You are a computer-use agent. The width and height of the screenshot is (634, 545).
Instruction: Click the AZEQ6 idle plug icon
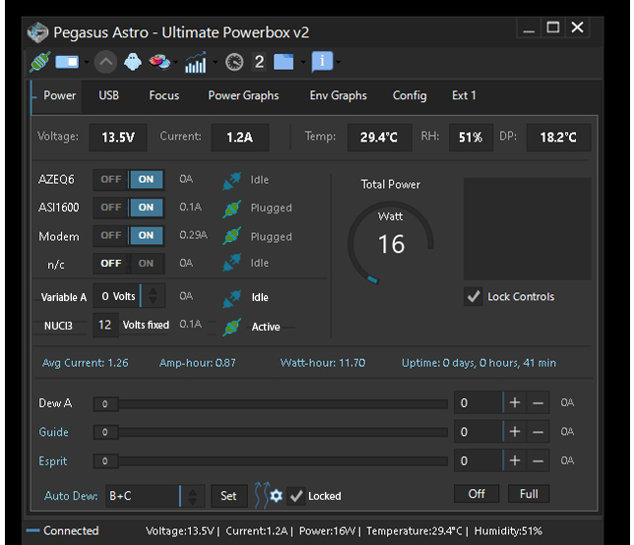click(x=232, y=181)
